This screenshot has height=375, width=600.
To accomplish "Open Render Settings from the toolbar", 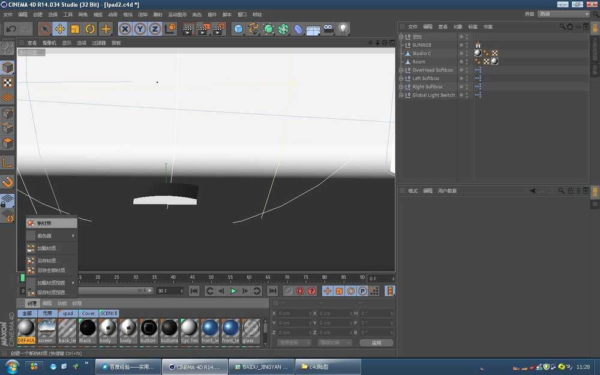I will (x=218, y=28).
